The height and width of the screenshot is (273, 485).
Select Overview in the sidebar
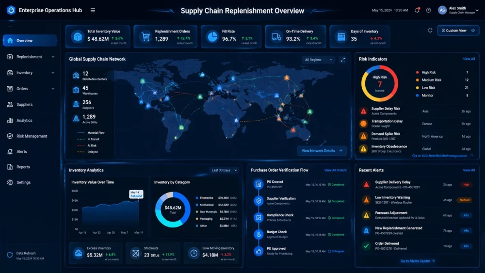pyautogui.click(x=30, y=41)
